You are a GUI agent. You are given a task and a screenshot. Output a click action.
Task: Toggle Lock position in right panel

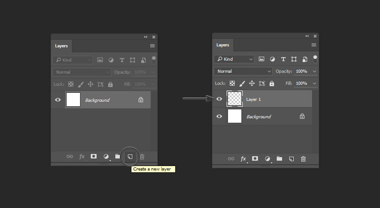(252, 83)
